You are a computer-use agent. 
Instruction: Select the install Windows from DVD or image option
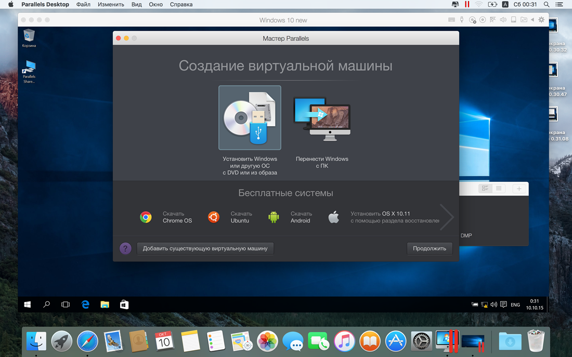pos(250,118)
